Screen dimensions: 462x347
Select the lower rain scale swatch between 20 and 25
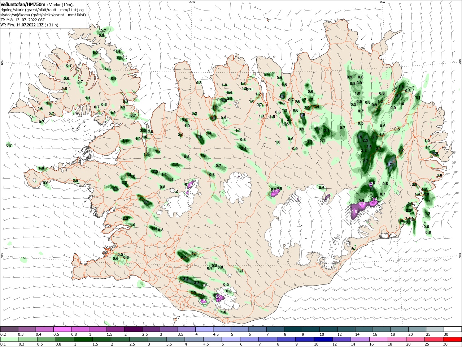pyautogui.click(x=415, y=339)
